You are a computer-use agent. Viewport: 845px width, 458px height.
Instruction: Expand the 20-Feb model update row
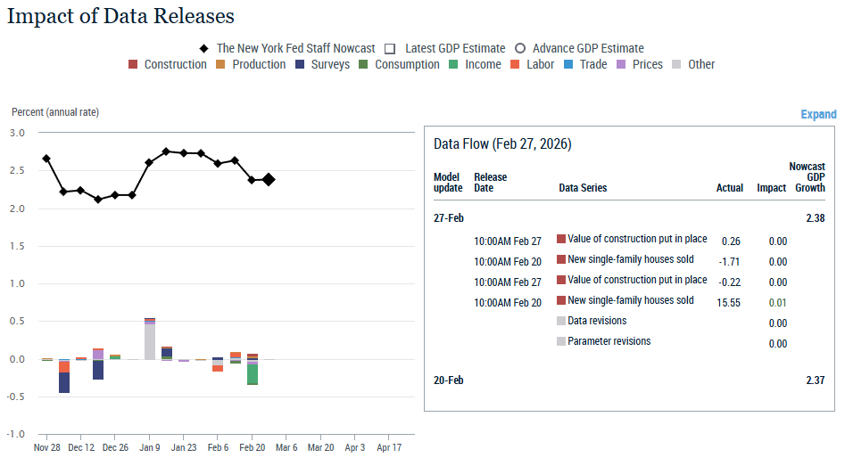[x=448, y=380]
